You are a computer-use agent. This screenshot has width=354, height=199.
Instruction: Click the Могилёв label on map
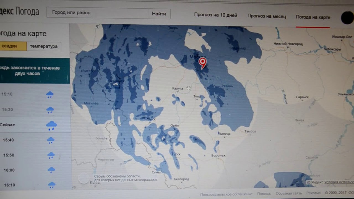[91, 103]
